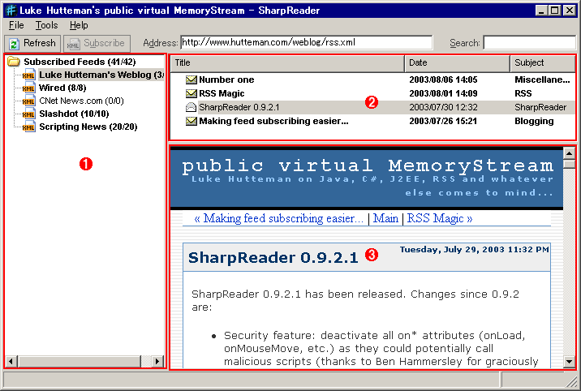Click article heading 'SharpReader 0.9.2.1'
Image resolution: width=581 pixels, height=391 pixels.
273,258
